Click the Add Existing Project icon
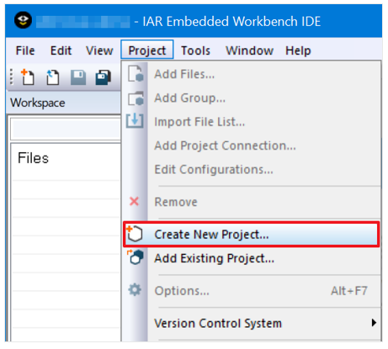Screen dimensions: 388x349 tap(136, 257)
